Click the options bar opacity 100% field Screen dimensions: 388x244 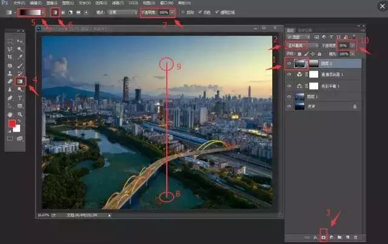point(163,12)
